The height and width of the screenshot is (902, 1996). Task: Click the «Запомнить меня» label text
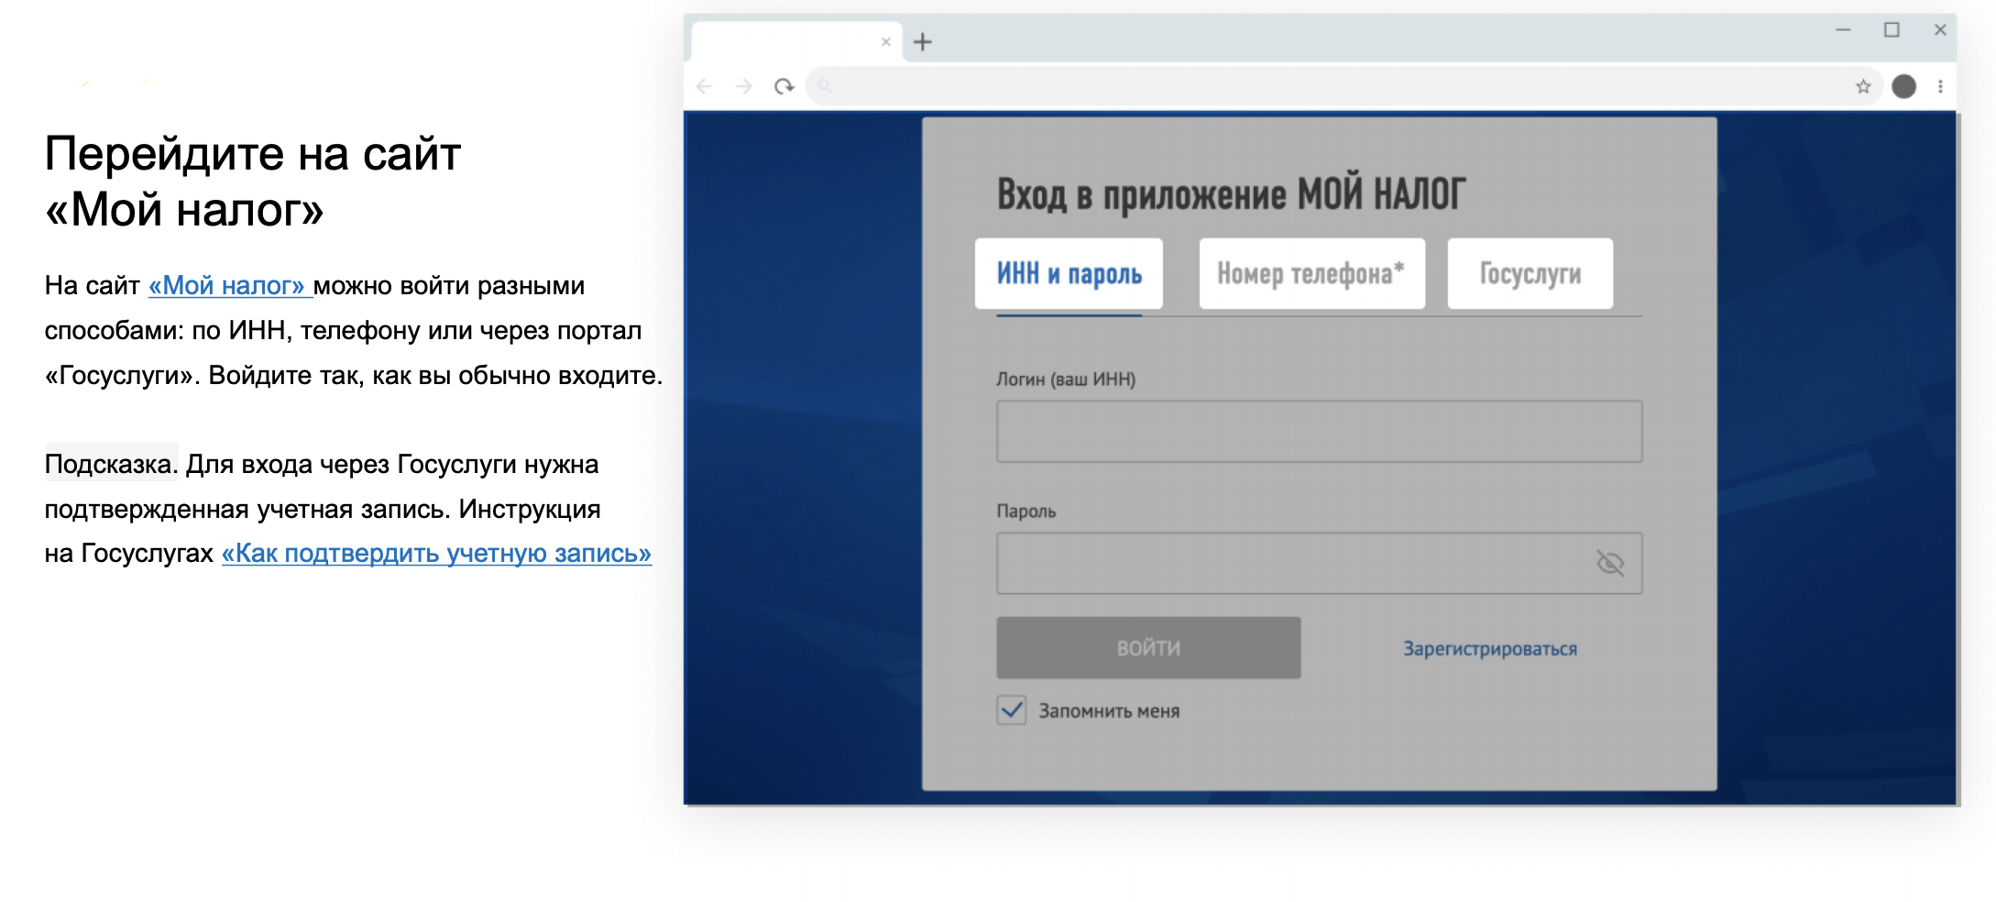[x=1109, y=711]
